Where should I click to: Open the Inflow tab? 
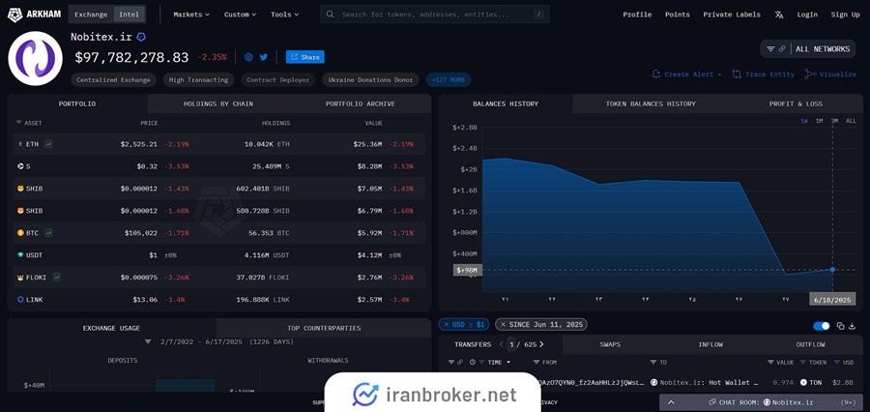710,345
